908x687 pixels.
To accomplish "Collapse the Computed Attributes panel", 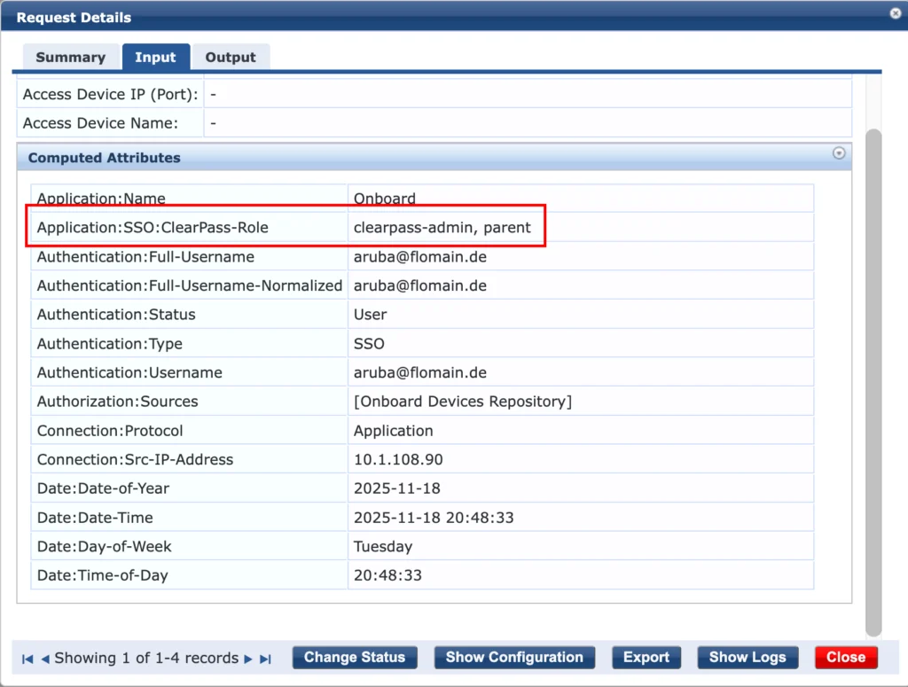I will pyautogui.click(x=839, y=152).
